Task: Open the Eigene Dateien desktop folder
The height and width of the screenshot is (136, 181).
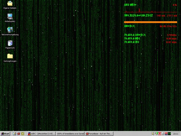Action: tap(10, 5)
